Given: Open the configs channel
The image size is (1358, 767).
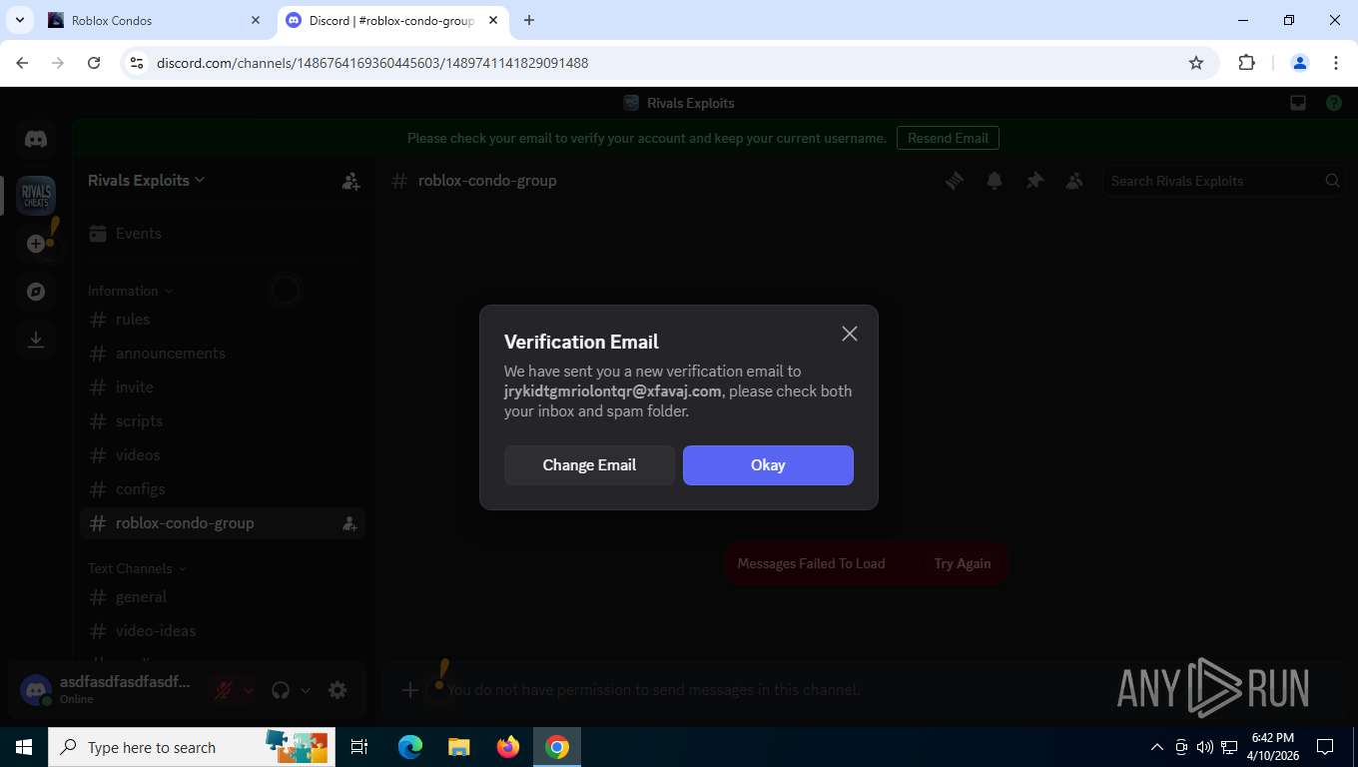Looking at the screenshot, I should [x=222, y=489].
